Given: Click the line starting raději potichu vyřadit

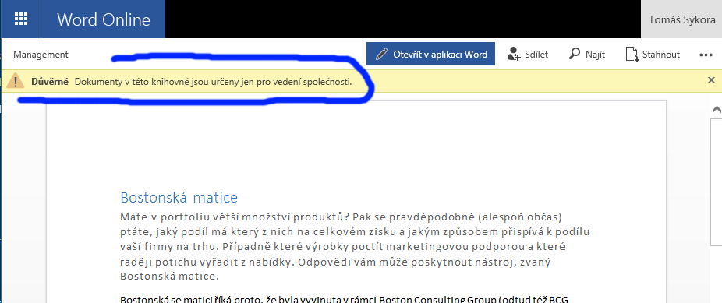Looking at the screenshot, I should (x=336, y=262).
